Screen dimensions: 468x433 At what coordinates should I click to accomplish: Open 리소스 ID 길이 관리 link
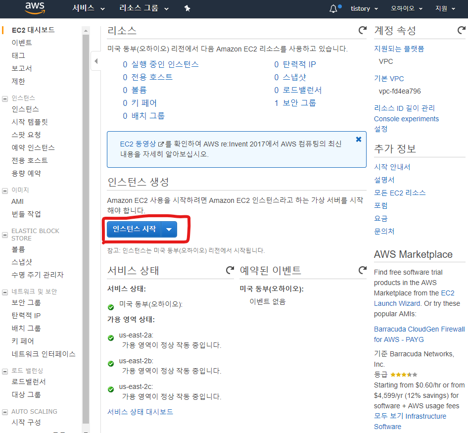click(404, 108)
